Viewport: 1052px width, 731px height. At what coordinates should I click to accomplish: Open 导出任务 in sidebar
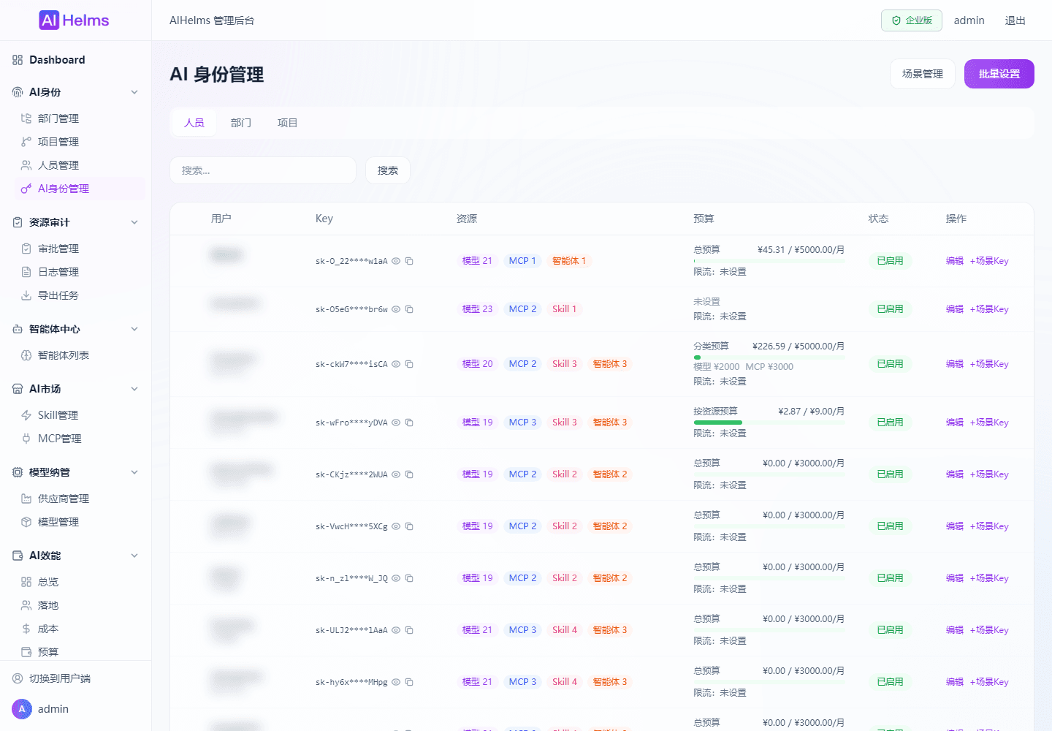point(80,295)
